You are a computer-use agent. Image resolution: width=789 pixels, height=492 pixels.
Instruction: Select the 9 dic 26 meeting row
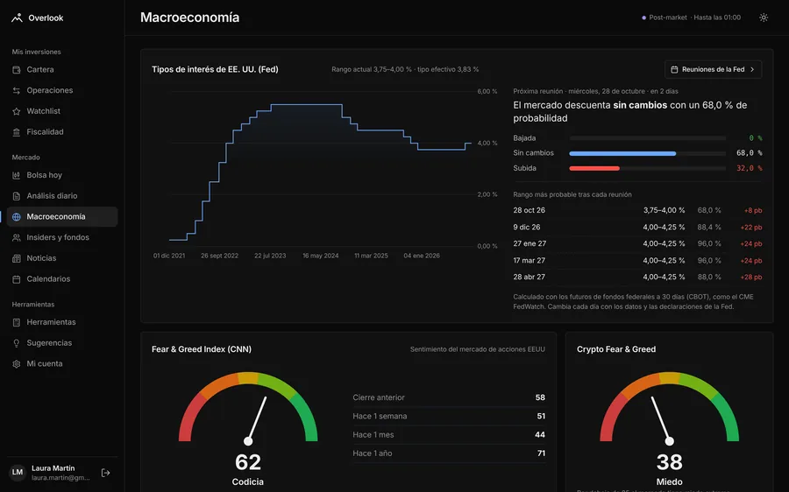coord(637,227)
